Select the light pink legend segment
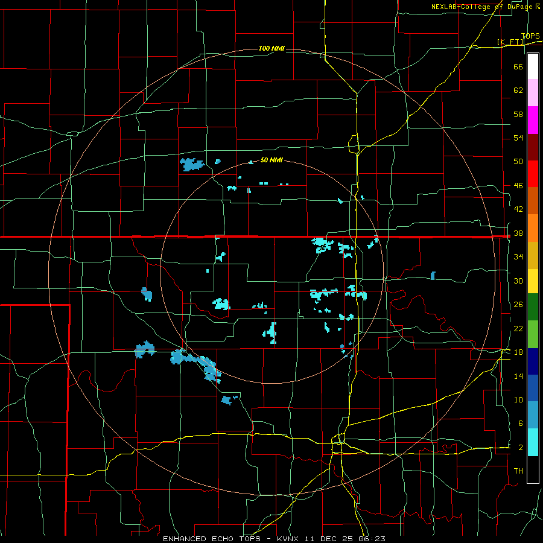This screenshot has width=543, height=543. [x=533, y=92]
